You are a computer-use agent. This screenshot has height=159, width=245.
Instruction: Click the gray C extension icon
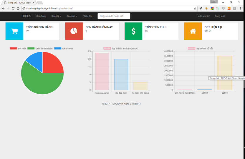click(234, 9)
